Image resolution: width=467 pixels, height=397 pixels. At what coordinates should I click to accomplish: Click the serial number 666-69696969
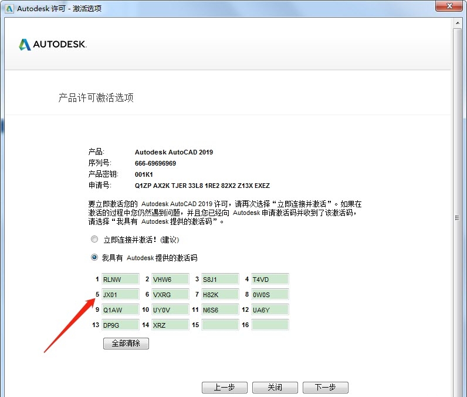pos(155,163)
